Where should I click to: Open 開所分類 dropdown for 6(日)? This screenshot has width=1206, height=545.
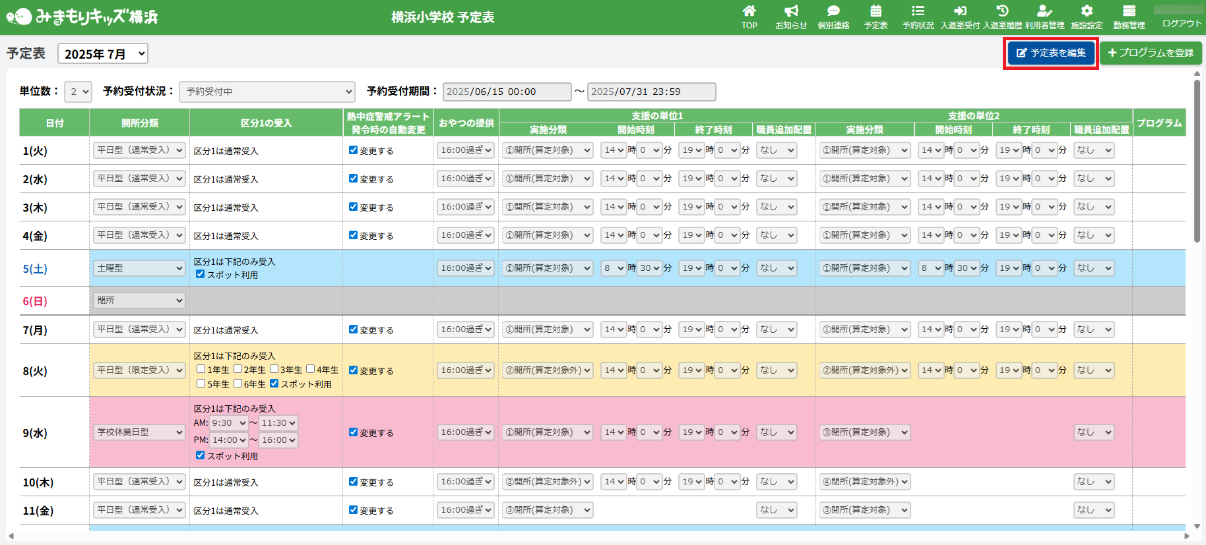click(139, 301)
